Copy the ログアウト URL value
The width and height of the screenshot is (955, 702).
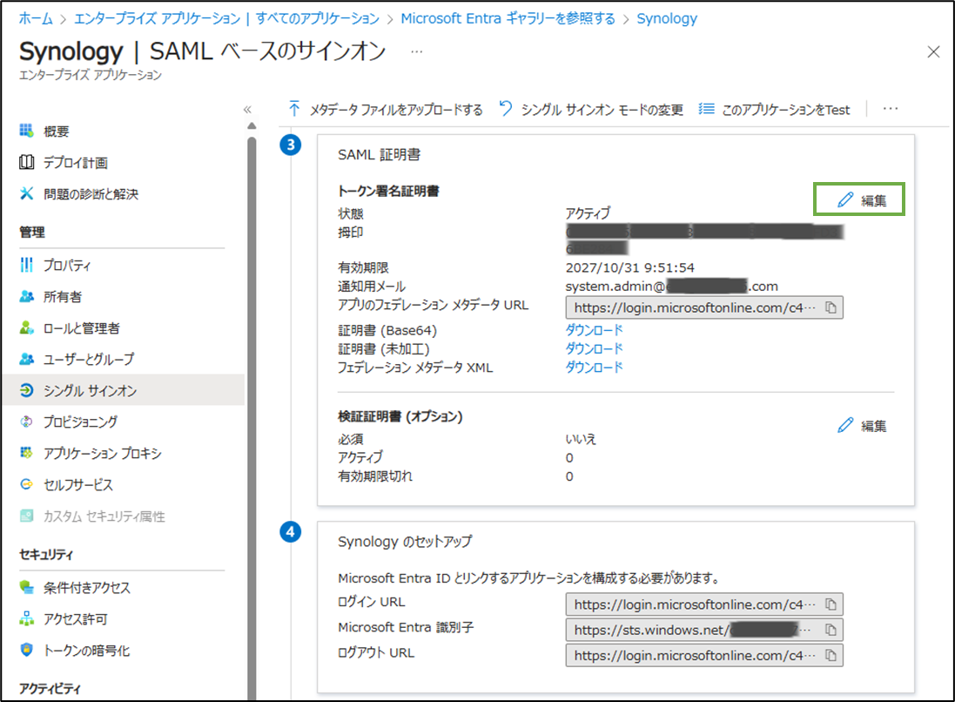click(x=831, y=656)
